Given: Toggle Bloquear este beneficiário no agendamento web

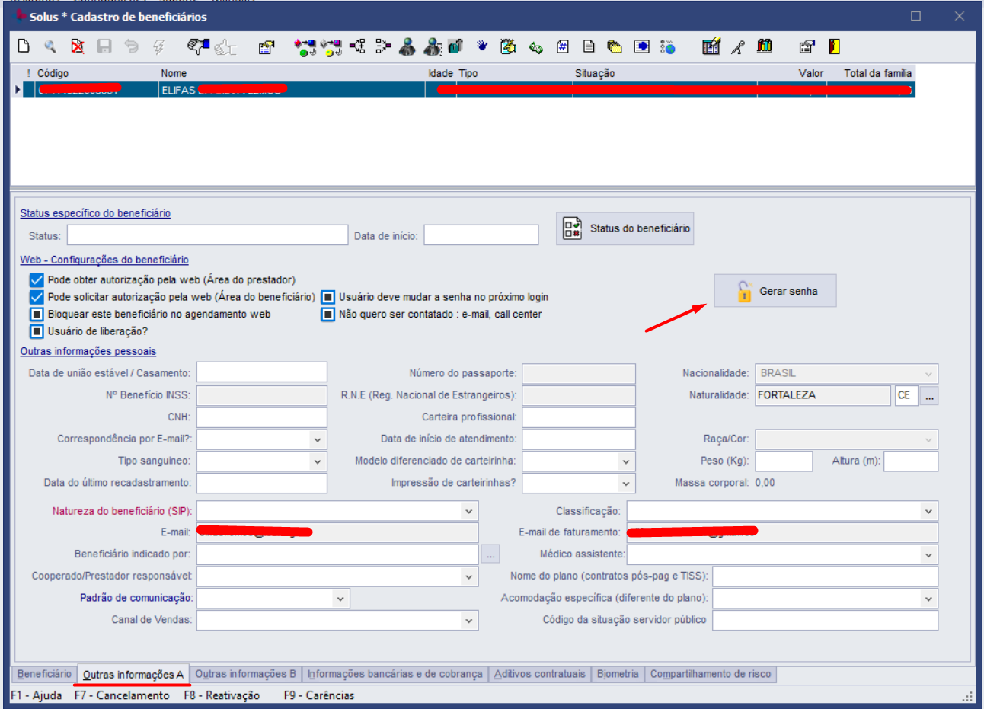Looking at the screenshot, I should [x=37, y=314].
